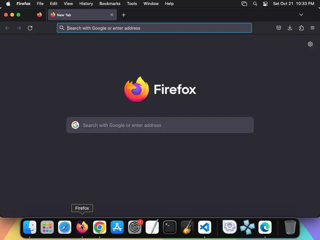Go forward to the next page
320x240 pixels.
point(19,28)
